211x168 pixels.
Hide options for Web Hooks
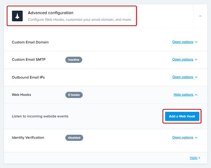[183, 95]
